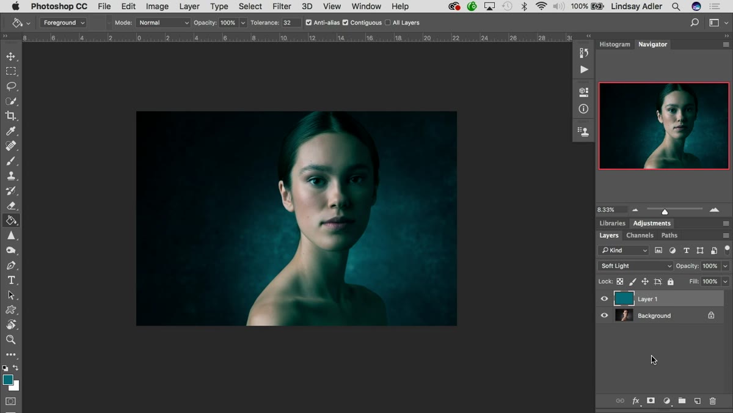Select the Type tool

tap(11, 280)
